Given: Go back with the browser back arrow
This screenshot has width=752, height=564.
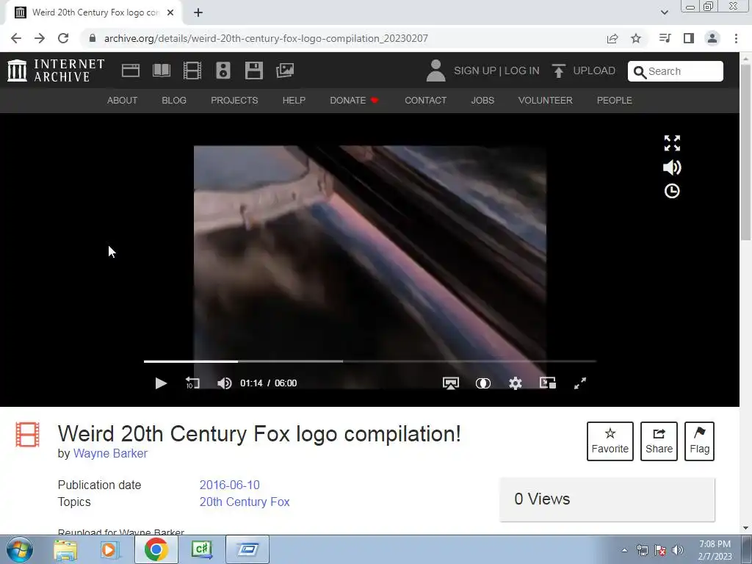Looking at the screenshot, I should (16, 38).
